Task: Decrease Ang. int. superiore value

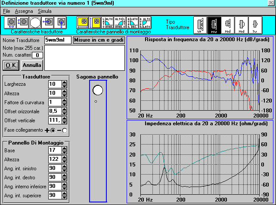Action: pos(65,197)
